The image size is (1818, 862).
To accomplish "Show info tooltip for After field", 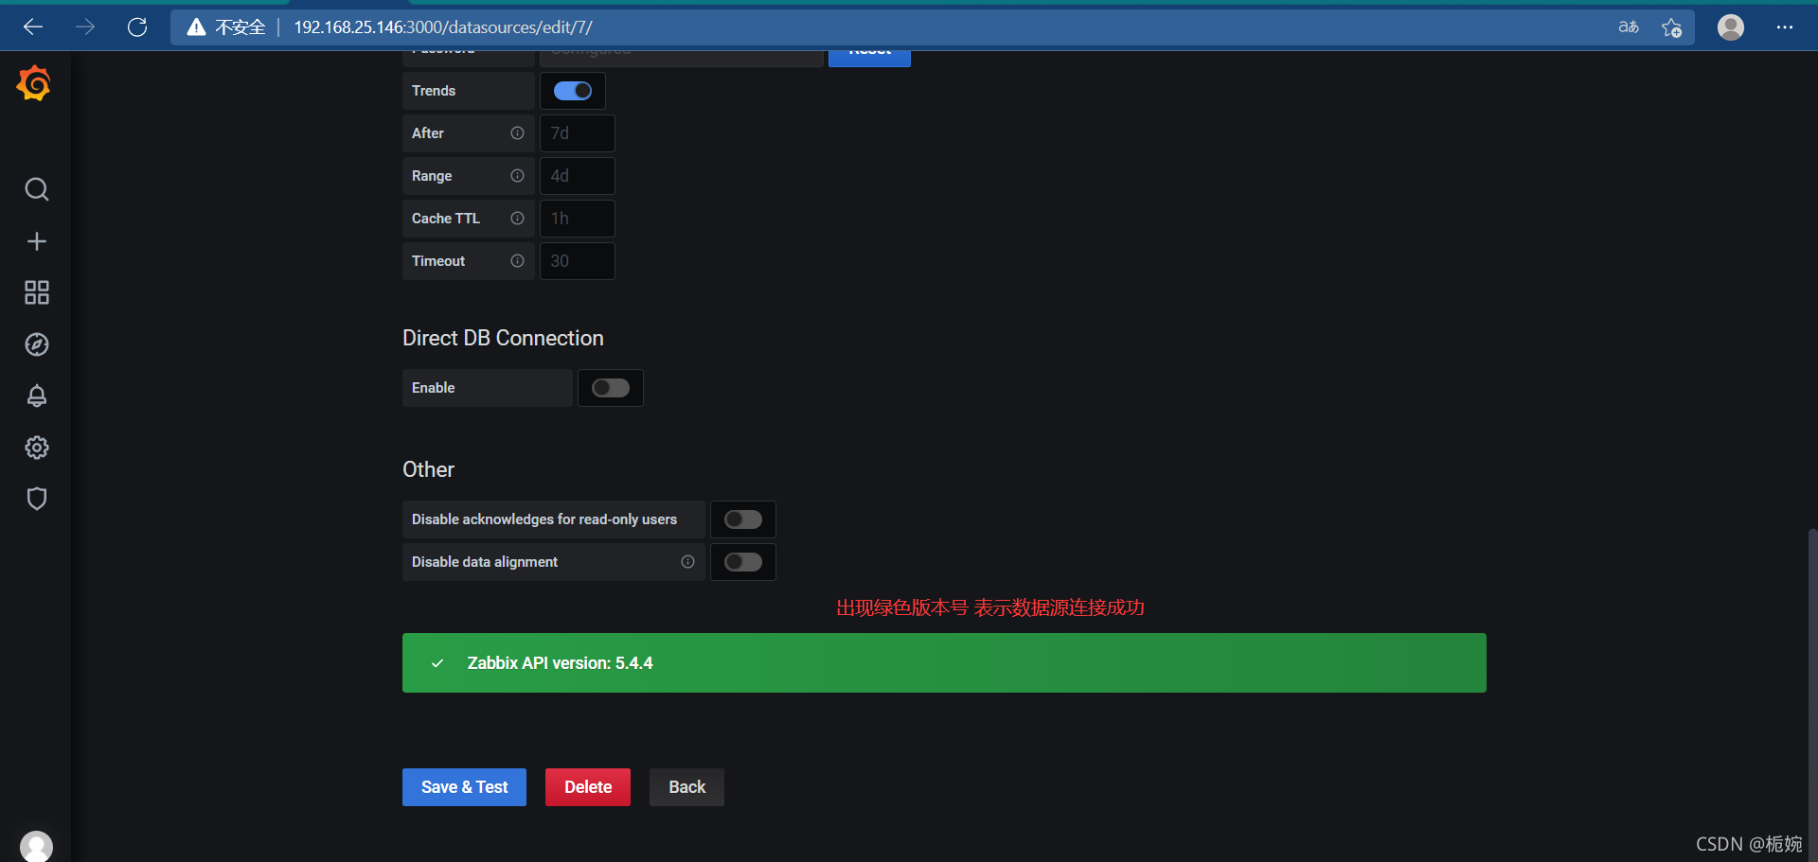I will click(517, 133).
